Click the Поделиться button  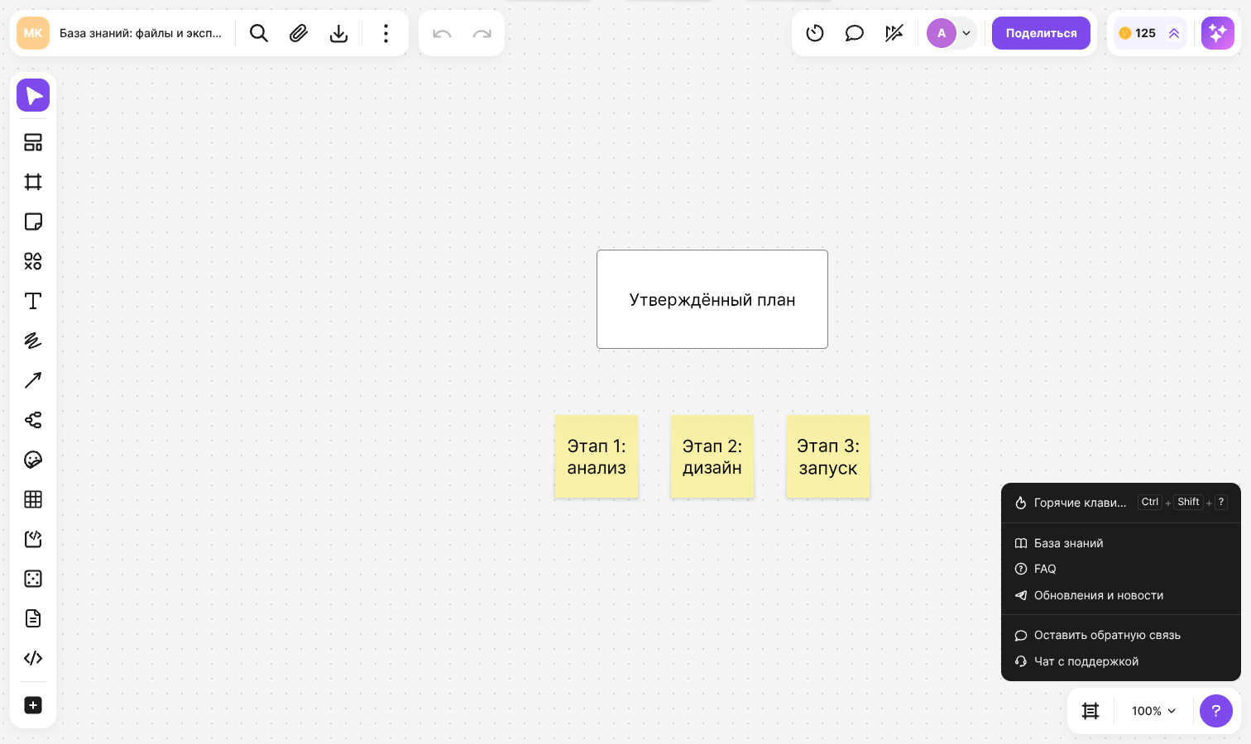pyautogui.click(x=1041, y=33)
